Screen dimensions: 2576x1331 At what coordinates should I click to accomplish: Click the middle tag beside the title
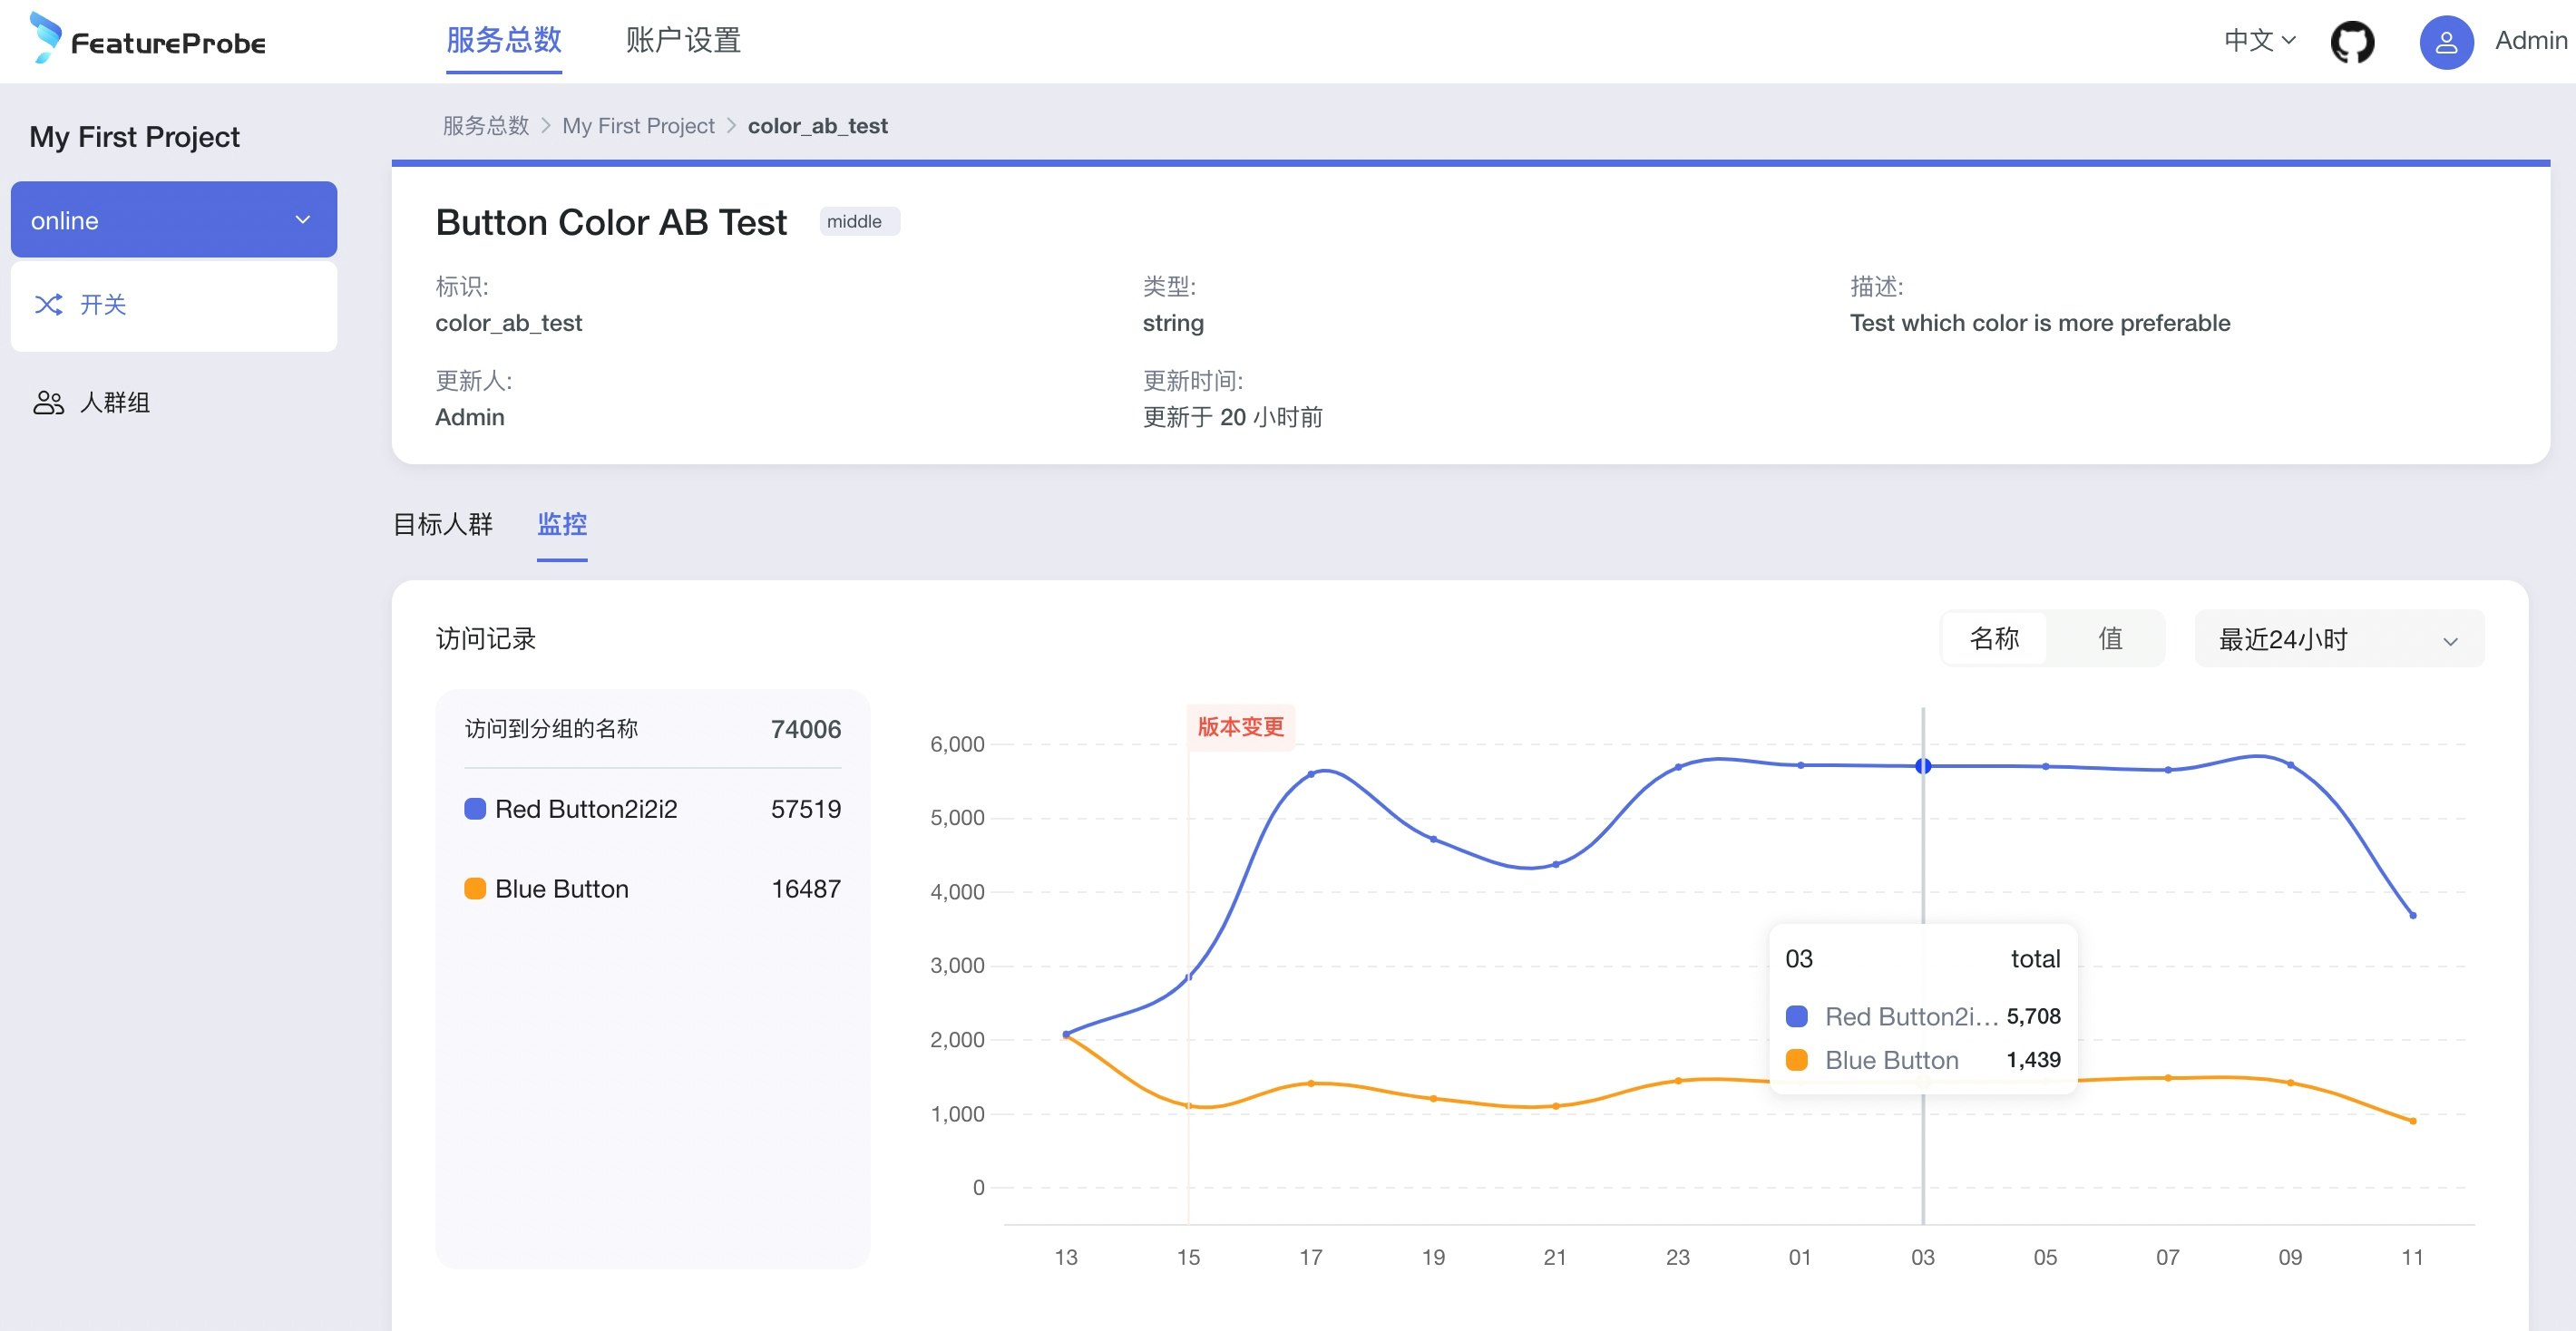click(859, 221)
